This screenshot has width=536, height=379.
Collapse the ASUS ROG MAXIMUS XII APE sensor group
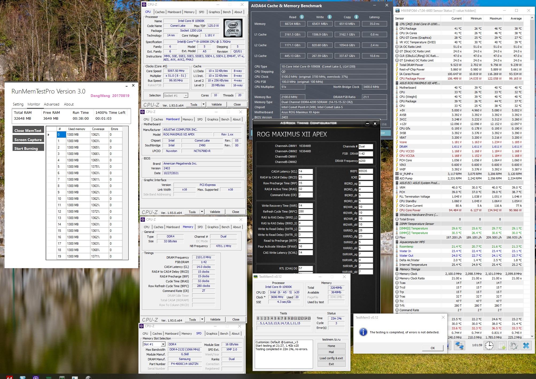[x=397, y=83]
